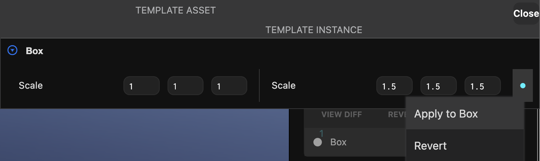Viewport: 540px width, 161px height.
Task: Click the TEMPLATE ASSET column header
Action: point(176,10)
